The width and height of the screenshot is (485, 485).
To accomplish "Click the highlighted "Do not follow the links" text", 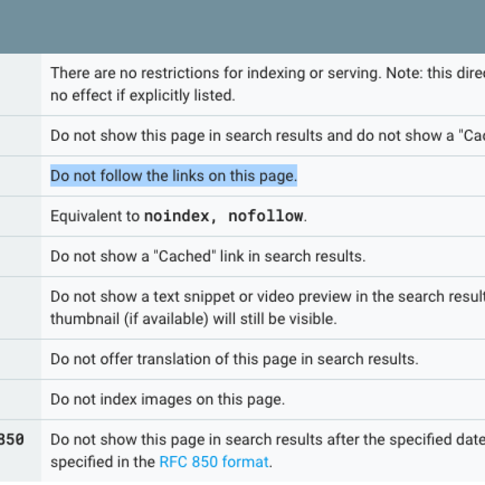I will [174, 176].
